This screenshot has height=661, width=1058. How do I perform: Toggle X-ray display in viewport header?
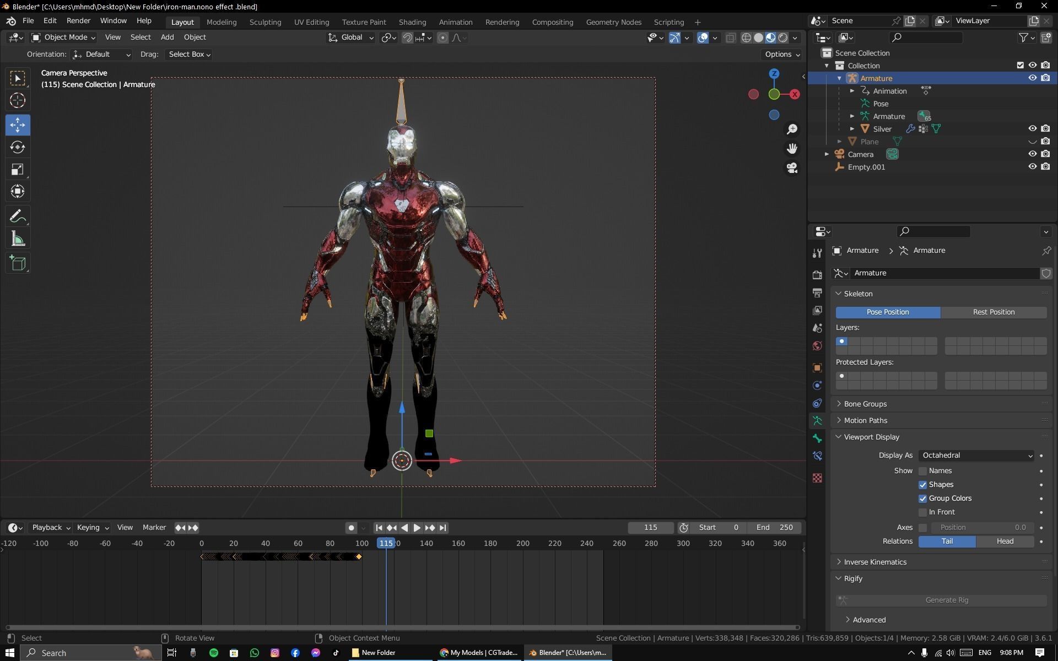pos(731,37)
